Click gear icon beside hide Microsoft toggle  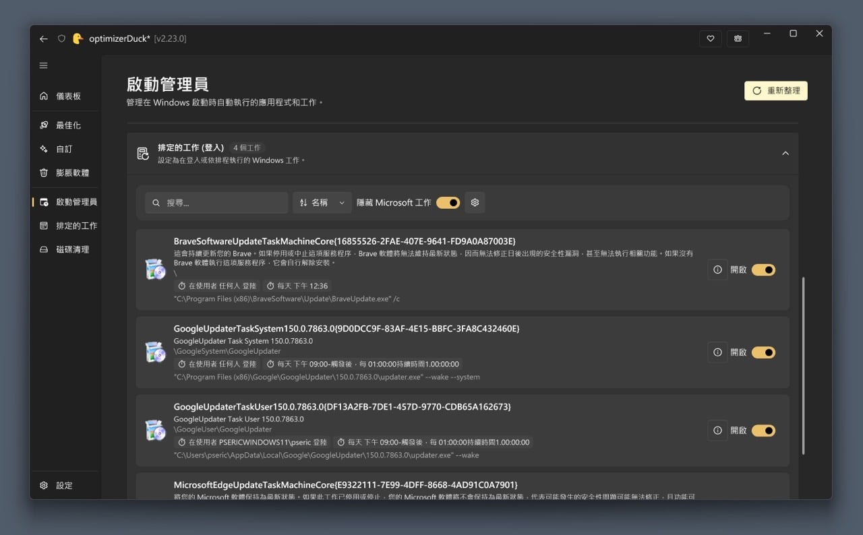pos(475,203)
